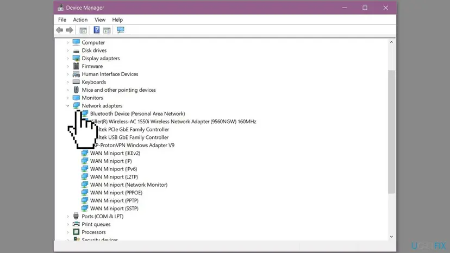Click the WAN Miniport (PPPOE) adapter icon
The height and width of the screenshot is (253, 450).
click(x=85, y=193)
